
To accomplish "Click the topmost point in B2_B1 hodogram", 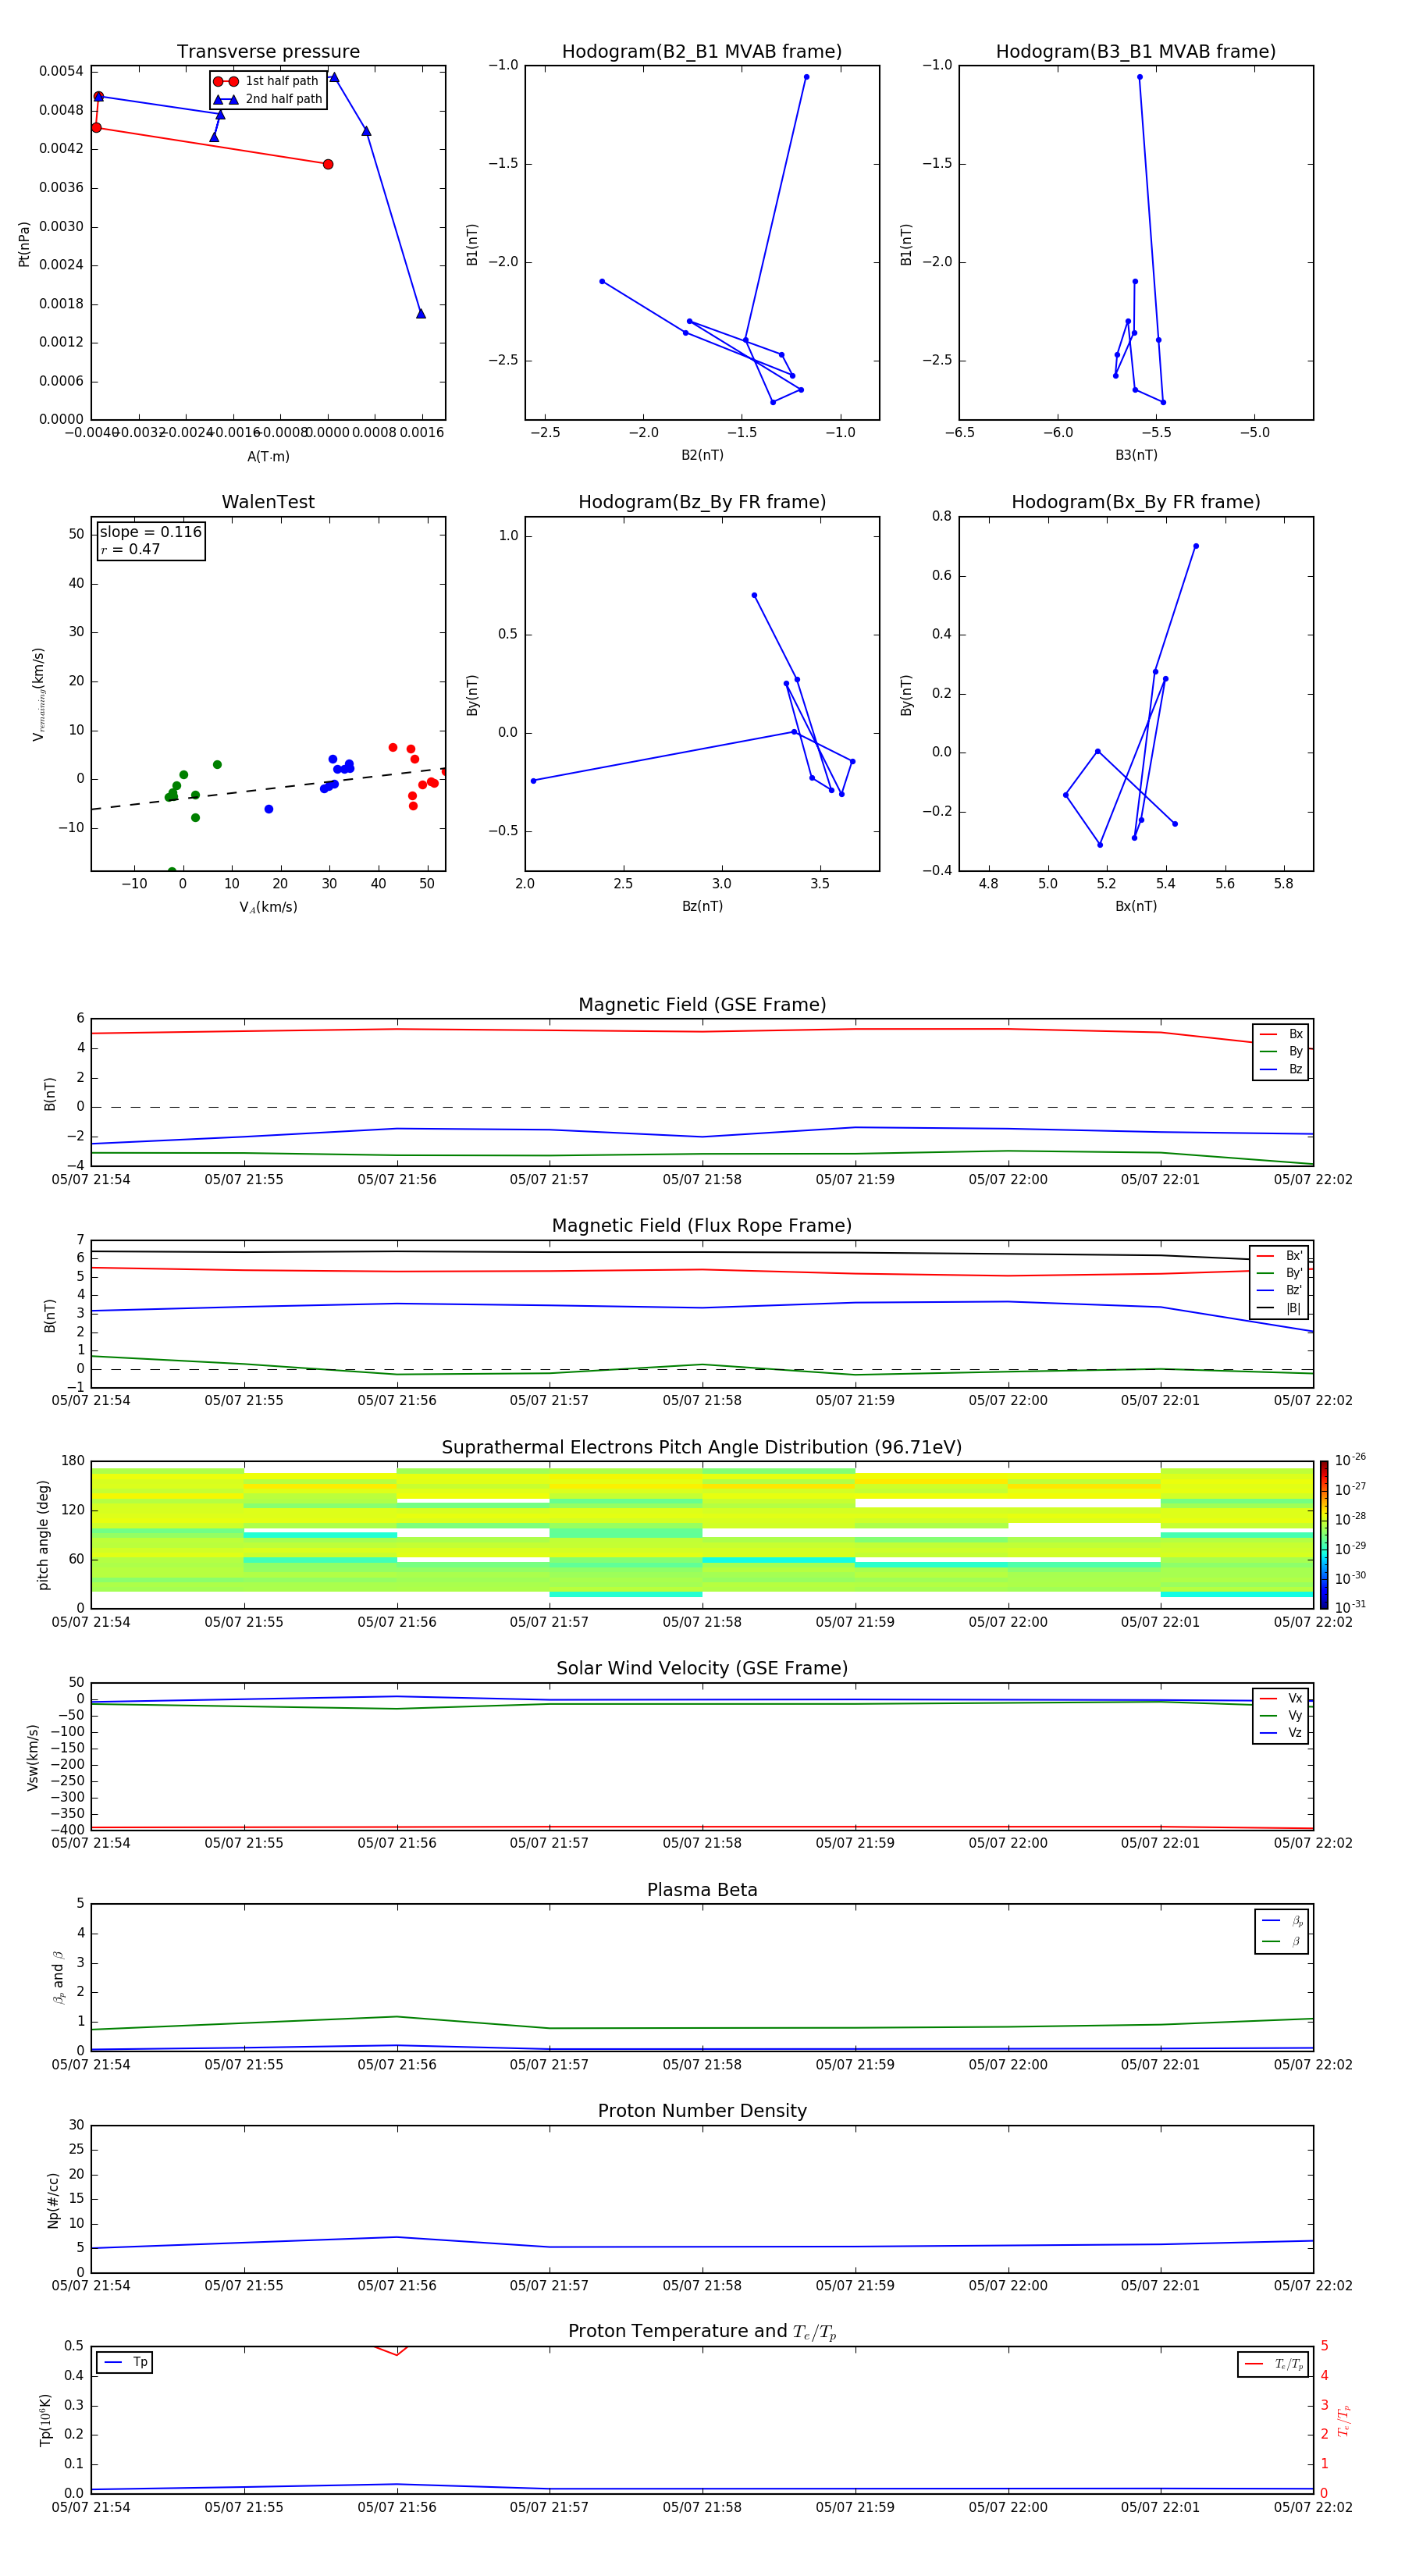I will point(806,77).
